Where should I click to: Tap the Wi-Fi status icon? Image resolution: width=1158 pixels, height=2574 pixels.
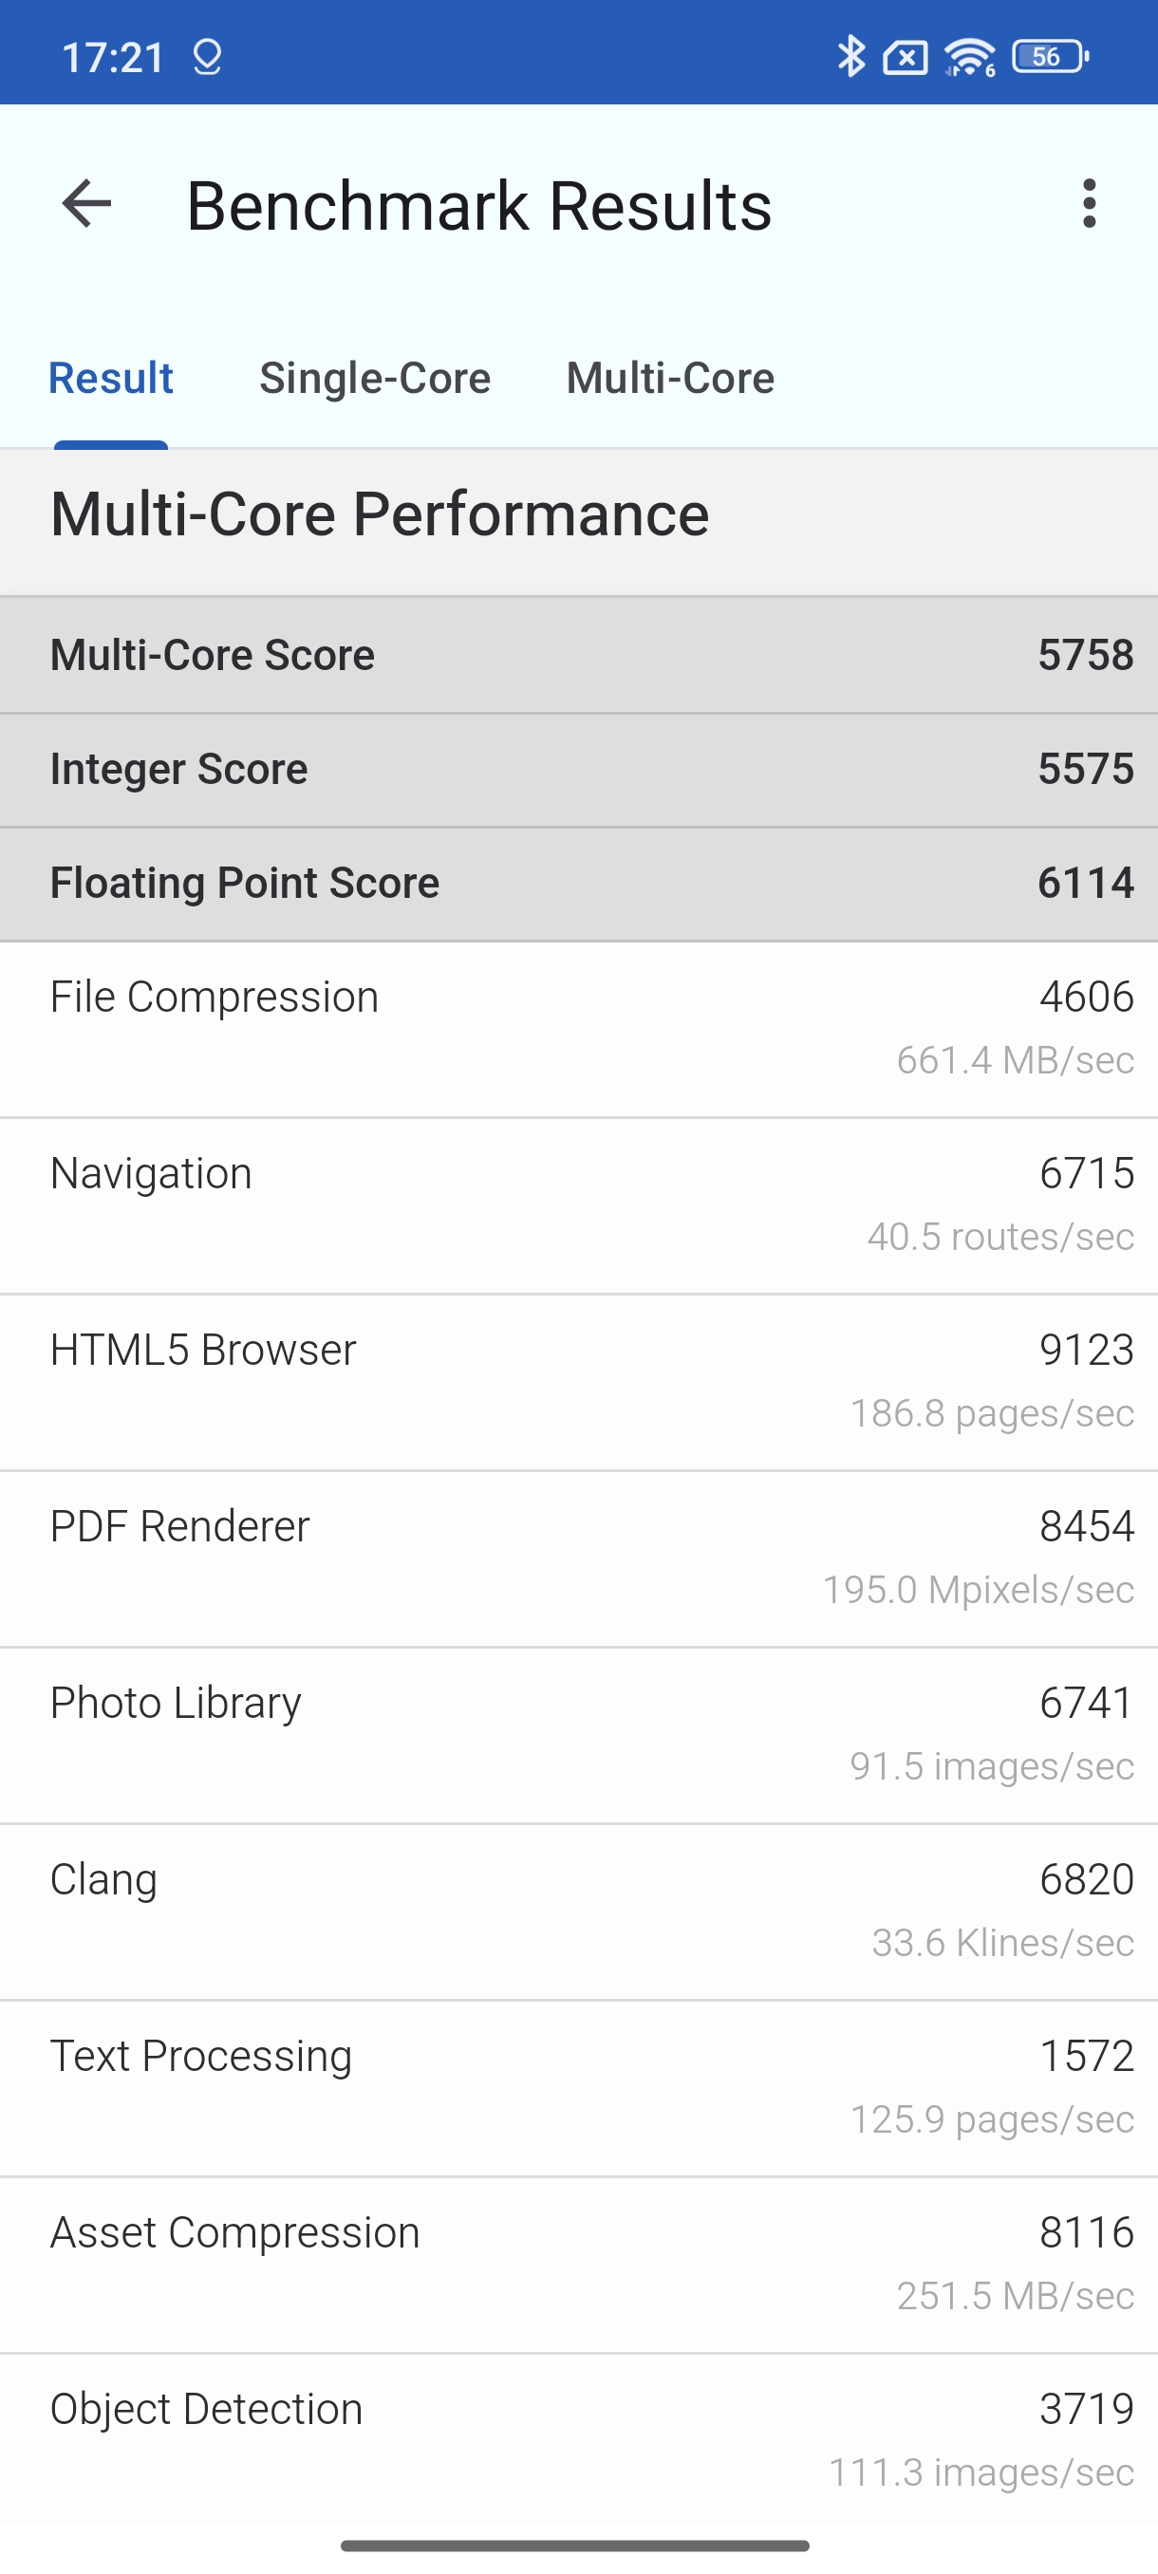pos(969,57)
